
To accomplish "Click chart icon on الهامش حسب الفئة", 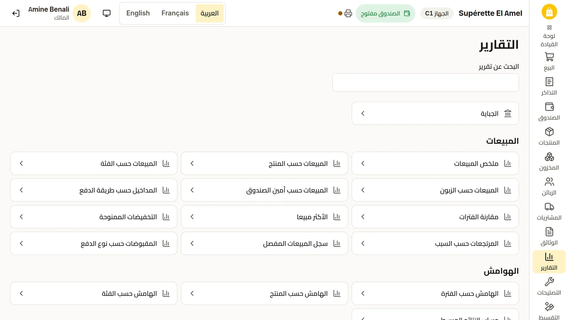I will 166,294.
